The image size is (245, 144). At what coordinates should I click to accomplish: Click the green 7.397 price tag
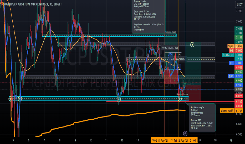239,33
